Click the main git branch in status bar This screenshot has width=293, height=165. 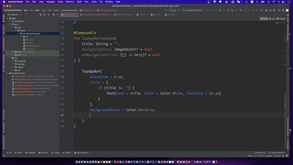[277, 156]
